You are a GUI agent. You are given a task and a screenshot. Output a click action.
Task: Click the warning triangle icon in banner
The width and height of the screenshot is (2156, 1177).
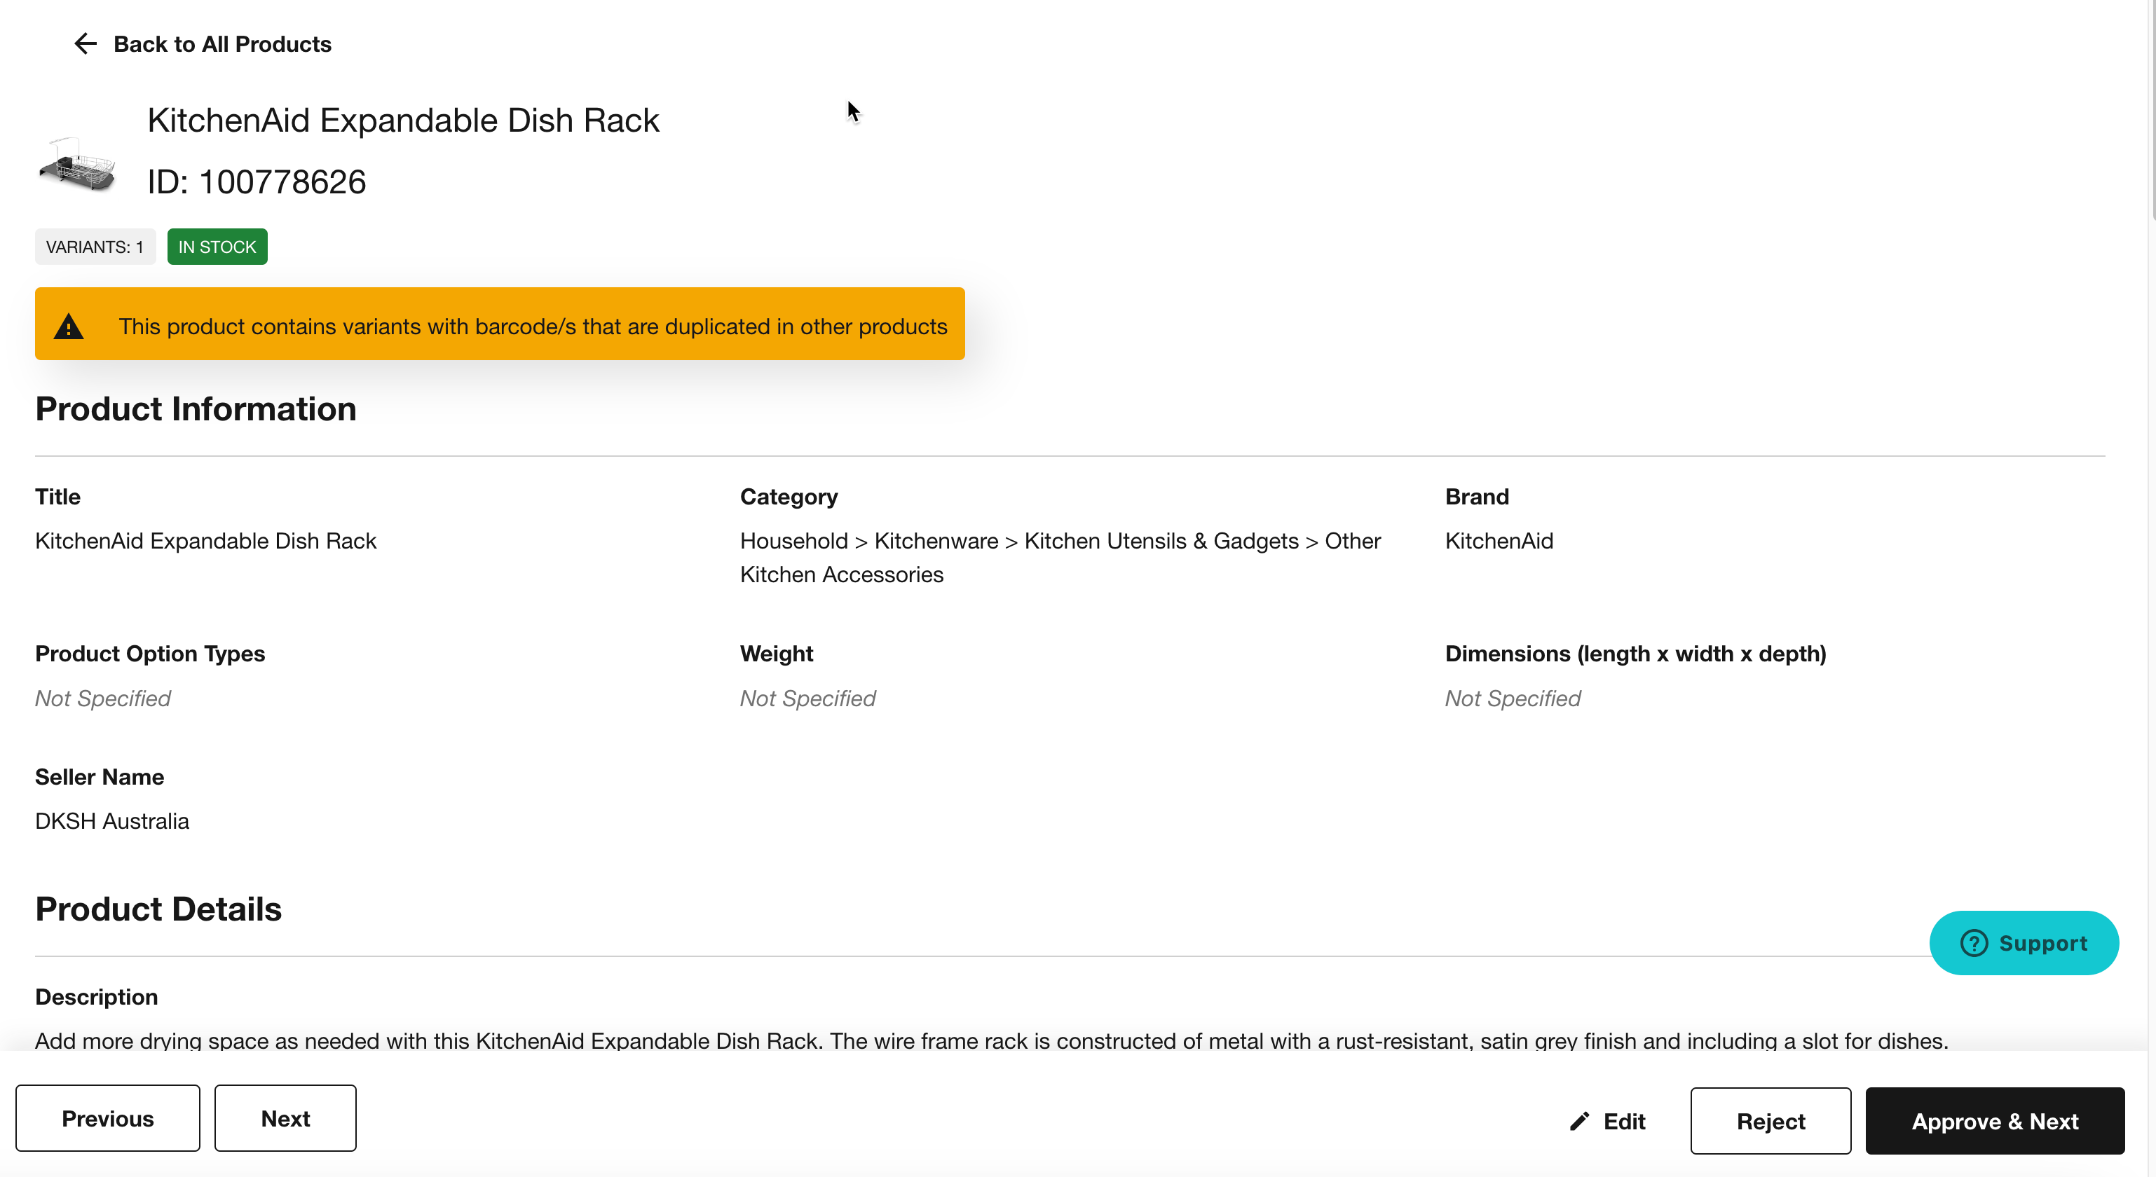coord(69,326)
